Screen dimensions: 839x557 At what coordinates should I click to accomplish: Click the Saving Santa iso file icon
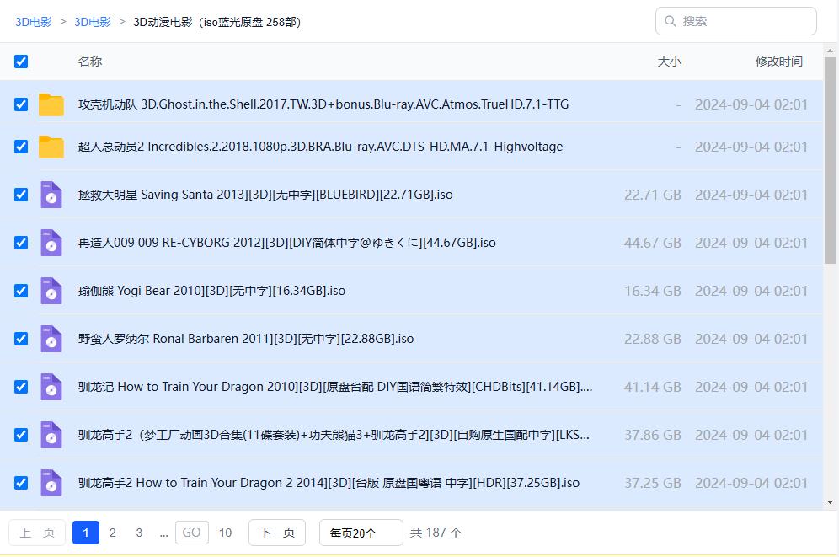[x=51, y=195]
